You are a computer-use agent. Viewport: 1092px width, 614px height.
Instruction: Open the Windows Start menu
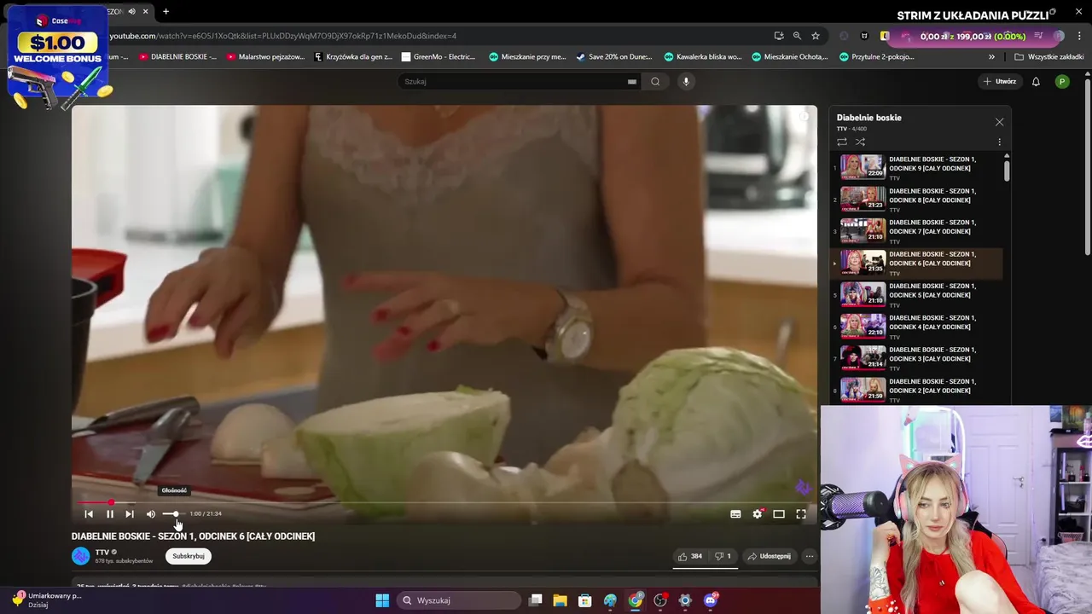(382, 600)
